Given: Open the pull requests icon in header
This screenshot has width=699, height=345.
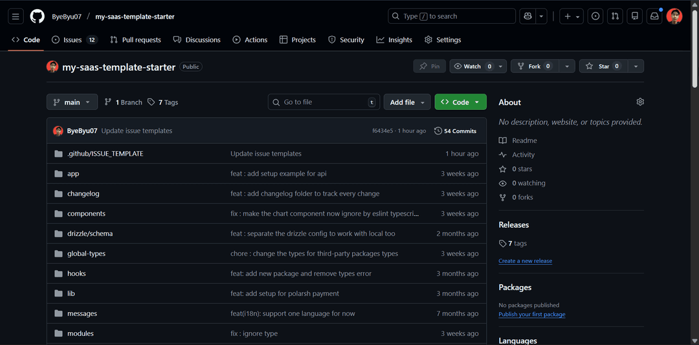Looking at the screenshot, I should (615, 16).
